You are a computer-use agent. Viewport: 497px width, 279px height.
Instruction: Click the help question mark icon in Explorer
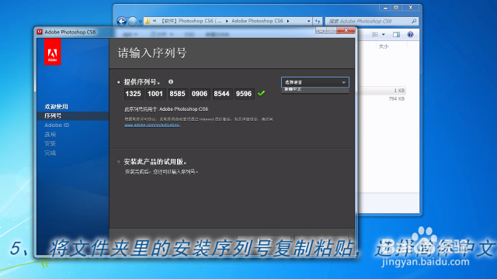point(410,34)
